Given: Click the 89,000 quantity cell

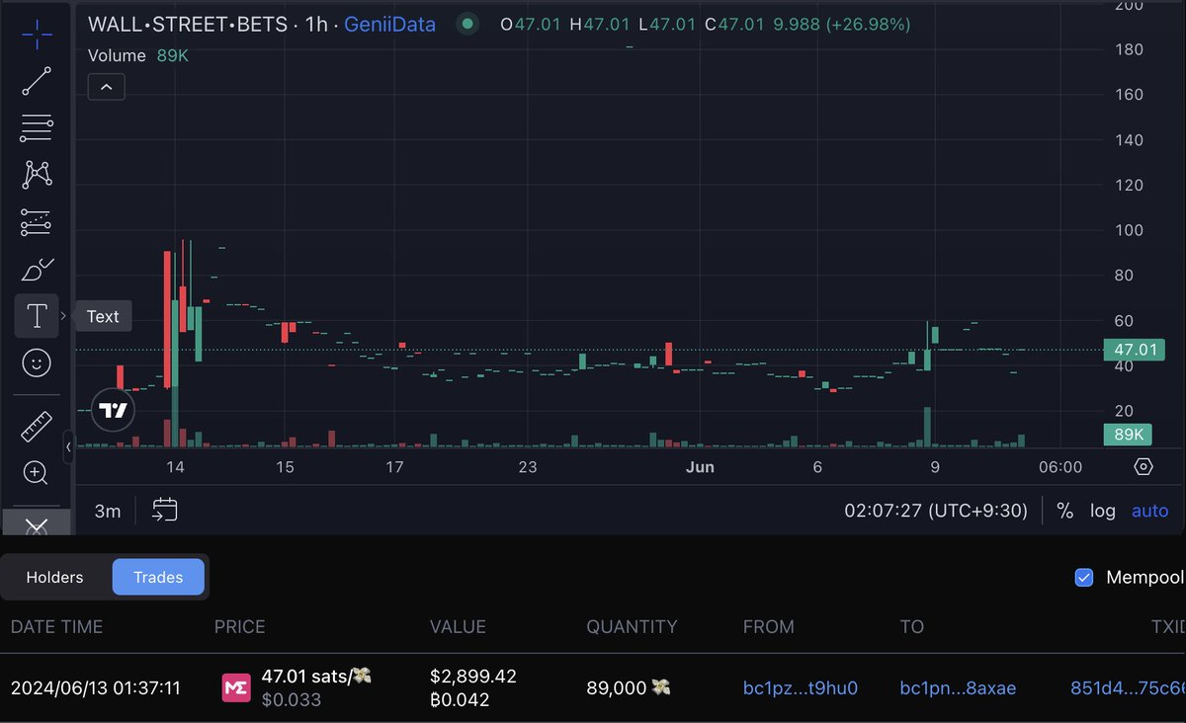Looking at the screenshot, I should (627, 688).
